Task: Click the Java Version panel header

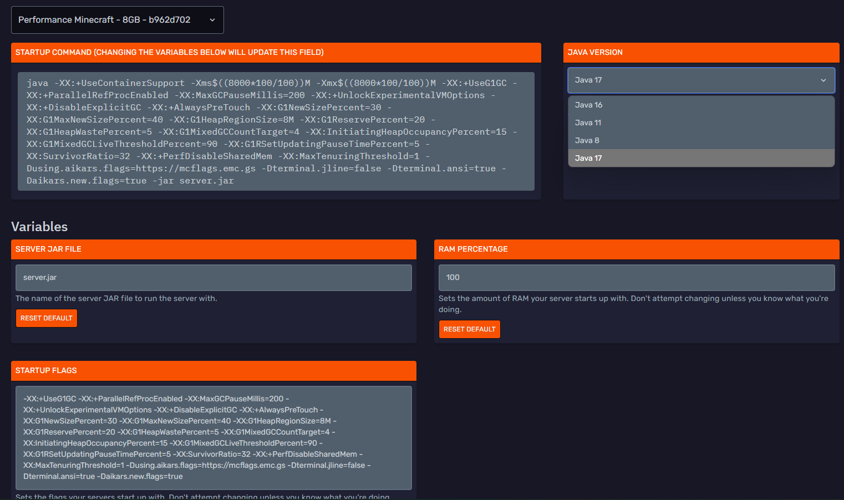Action: click(x=701, y=53)
